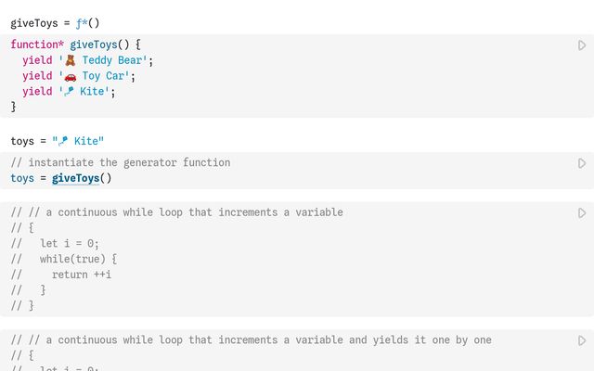This screenshot has width=594, height=371.
Task: Click the kite emoji in toys output
Action: [x=63, y=141]
